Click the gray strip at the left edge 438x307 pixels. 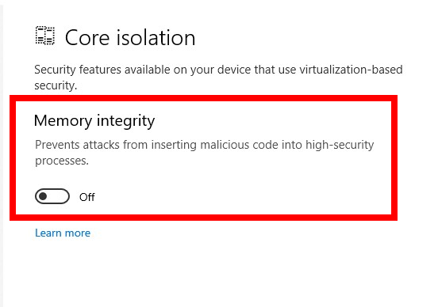2,153
